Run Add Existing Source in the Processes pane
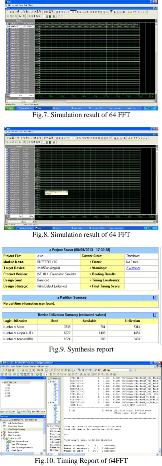 pyautogui.click(x=16, y=423)
